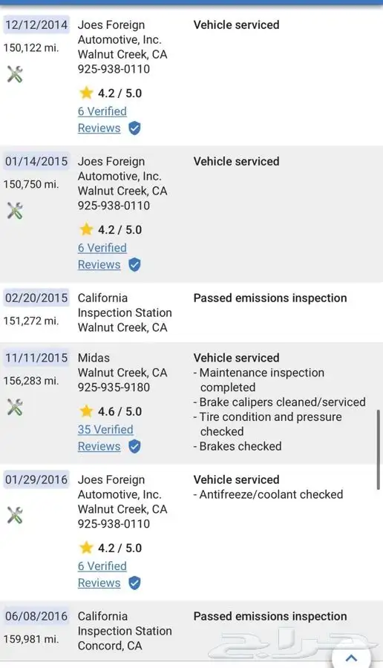
Task: Click verified shield badge in 01/14/2015 entry
Action: (134, 265)
